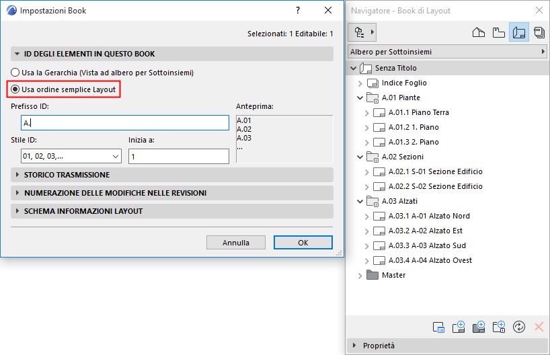Collapse the A.01 Piante subset
Viewport: 550px width, 355px height.
pyautogui.click(x=360, y=98)
